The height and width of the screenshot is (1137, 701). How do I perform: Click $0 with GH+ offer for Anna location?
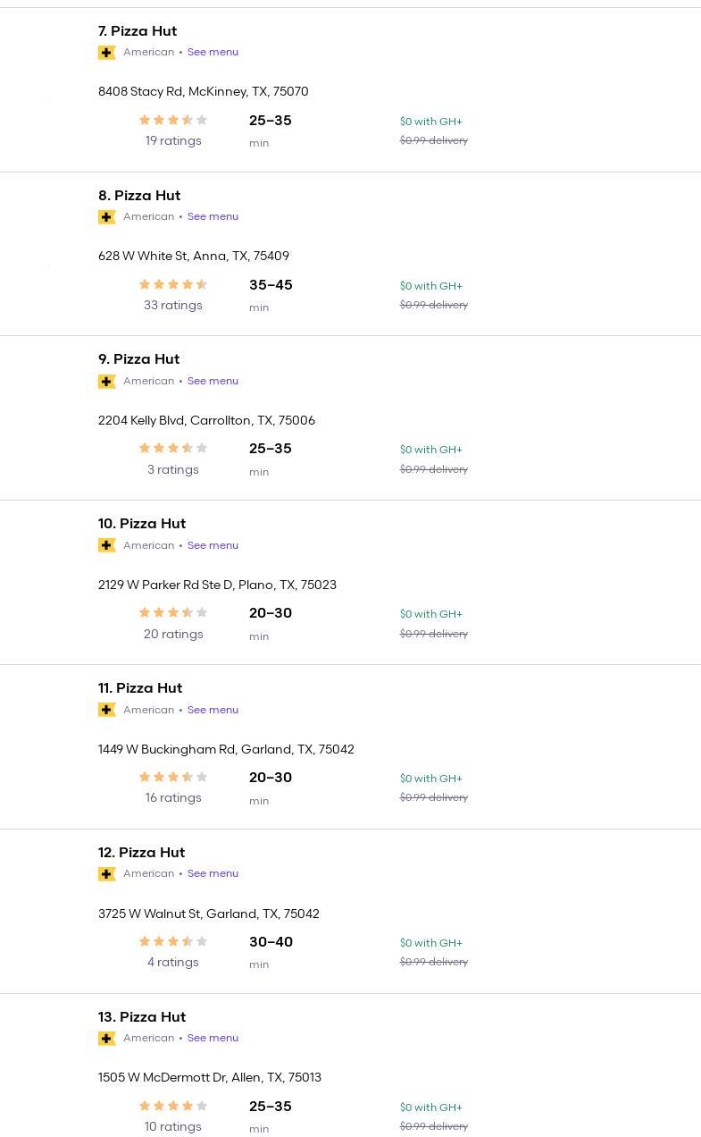[431, 286]
